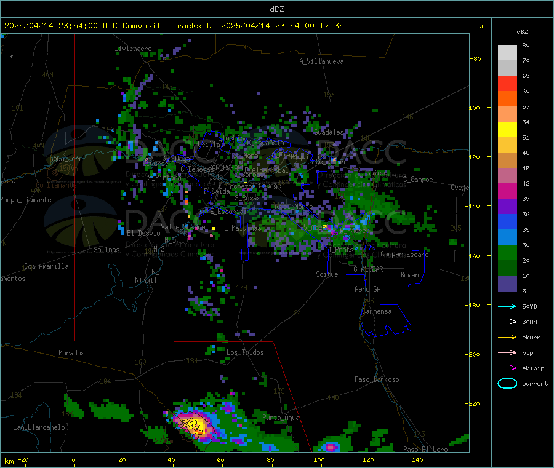The height and width of the screenshot is (468, 554).
Task: Pick the dark green 10–20 dBZ swatch
Action: (507, 268)
